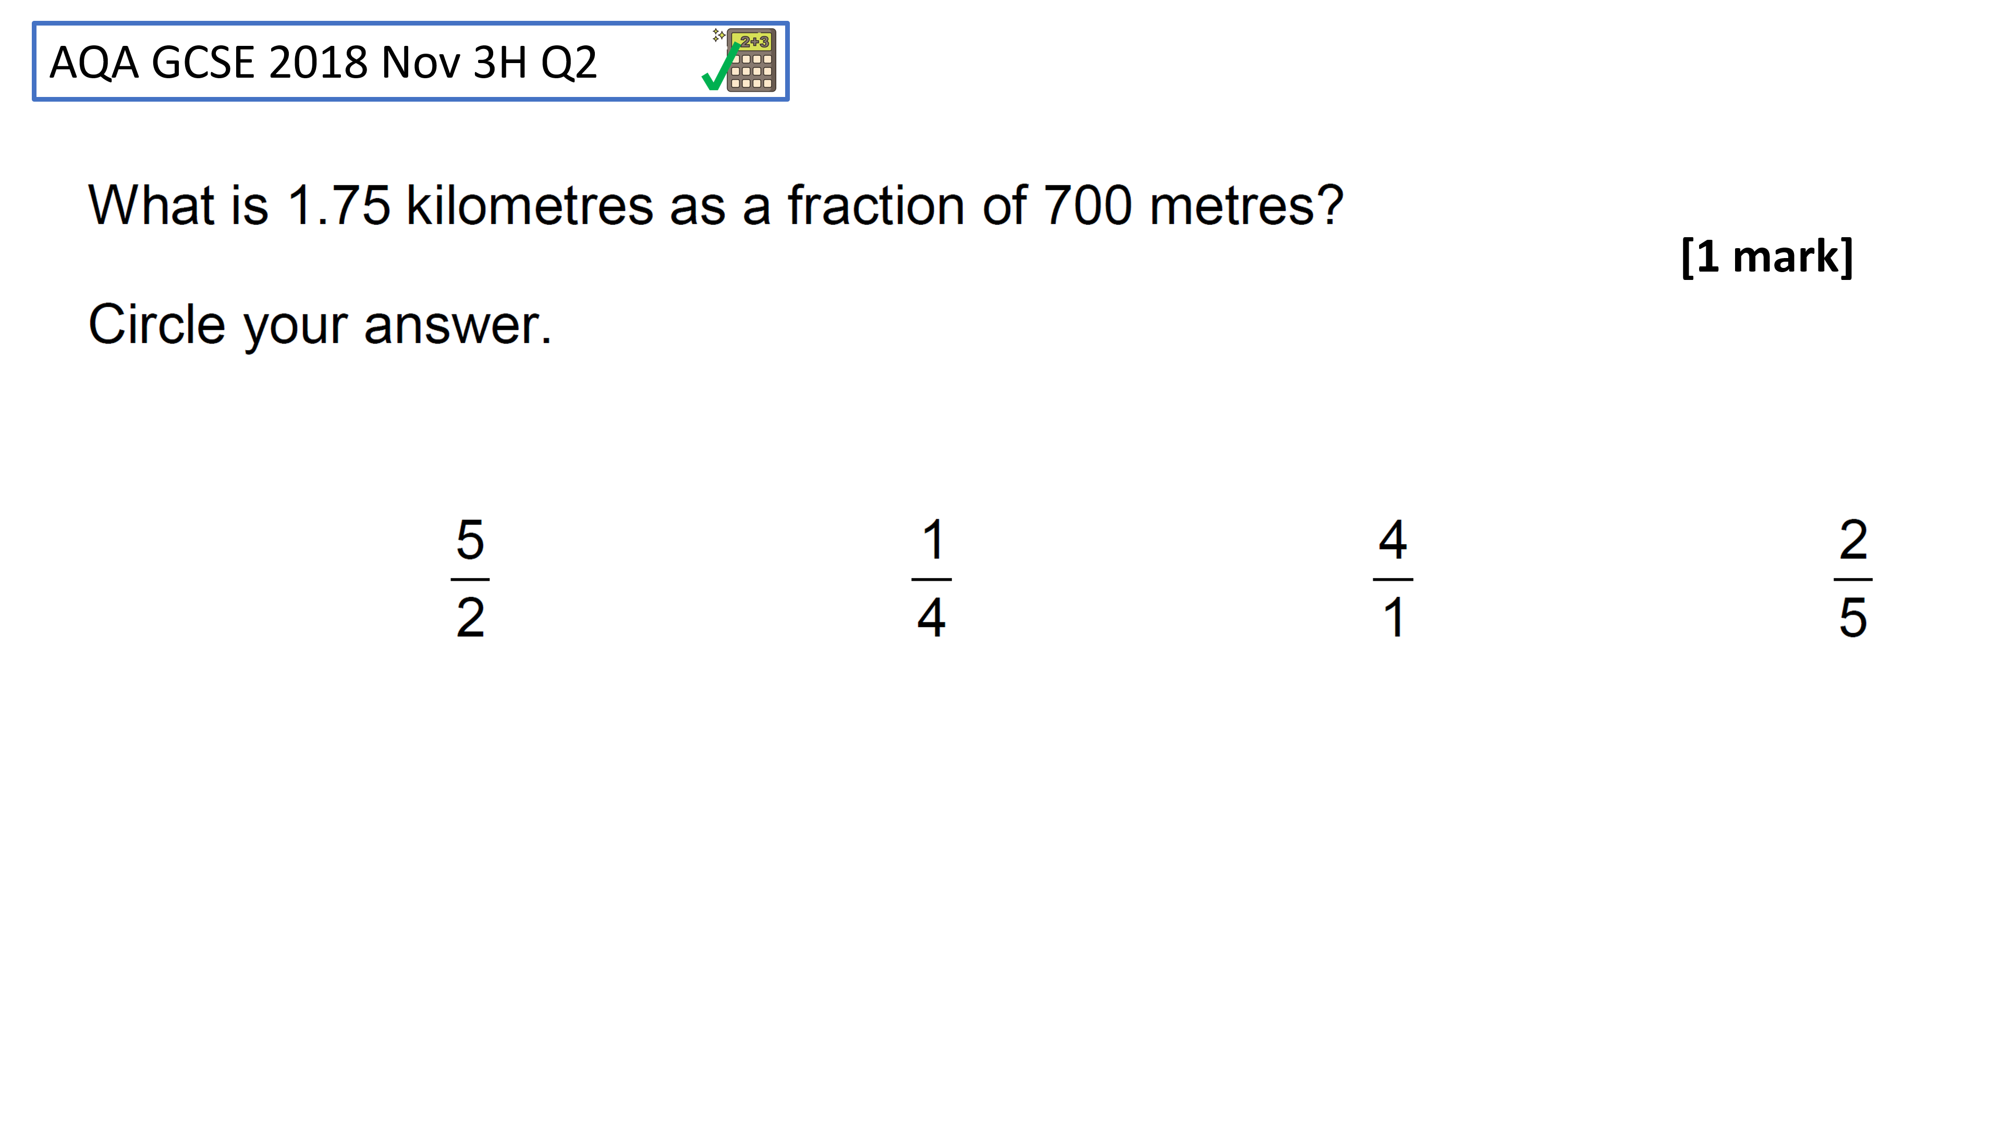Click the word 'fraction' in the question

(x=876, y=206)
